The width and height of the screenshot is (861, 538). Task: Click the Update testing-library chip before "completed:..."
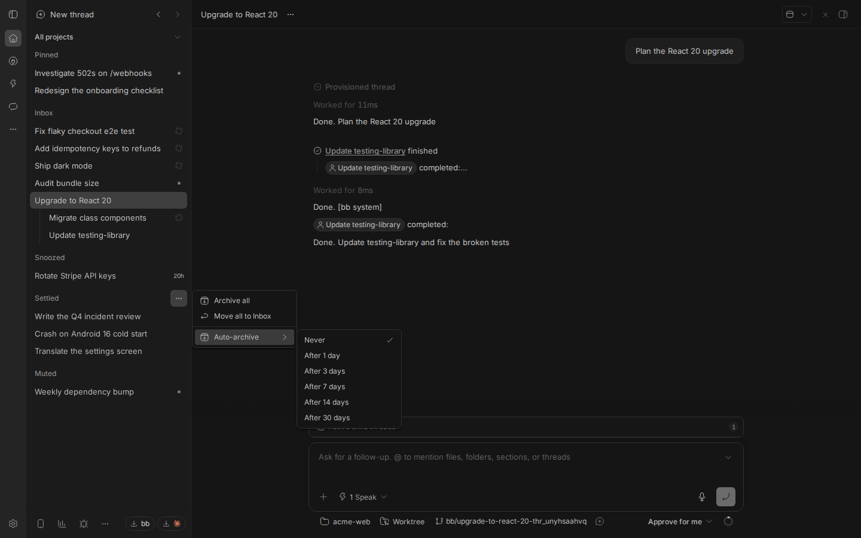pos(371,168)
